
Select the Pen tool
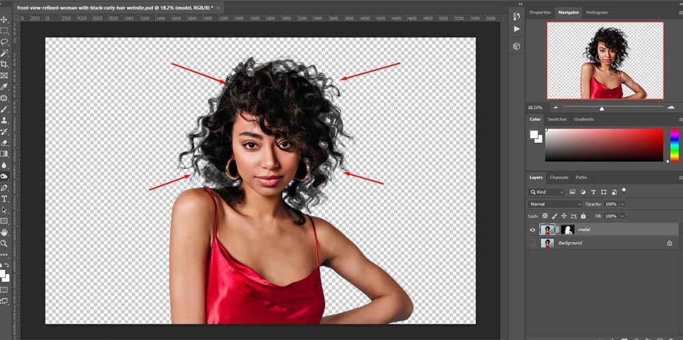click(x=4, y=188)
